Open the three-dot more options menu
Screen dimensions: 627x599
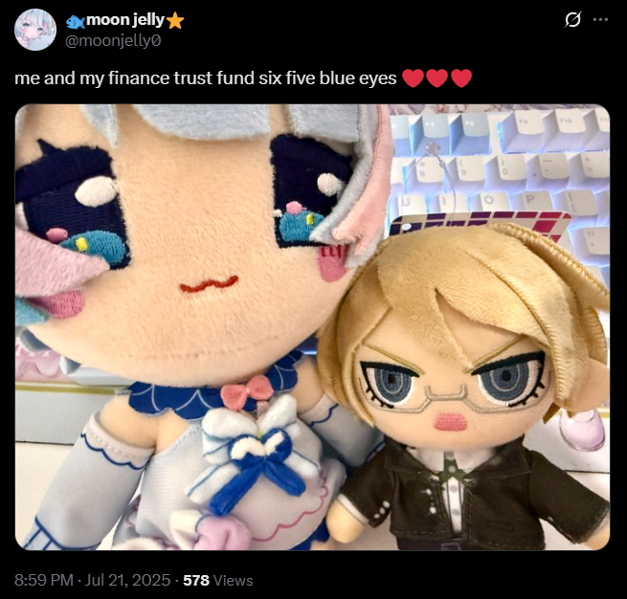[x=600, y=19]
